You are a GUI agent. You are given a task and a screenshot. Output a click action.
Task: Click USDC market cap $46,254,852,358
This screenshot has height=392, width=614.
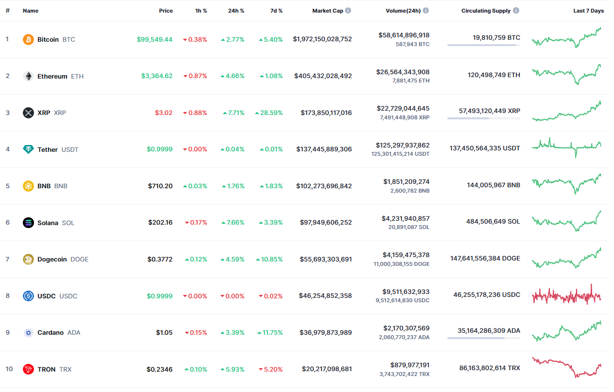click(325, 296)
